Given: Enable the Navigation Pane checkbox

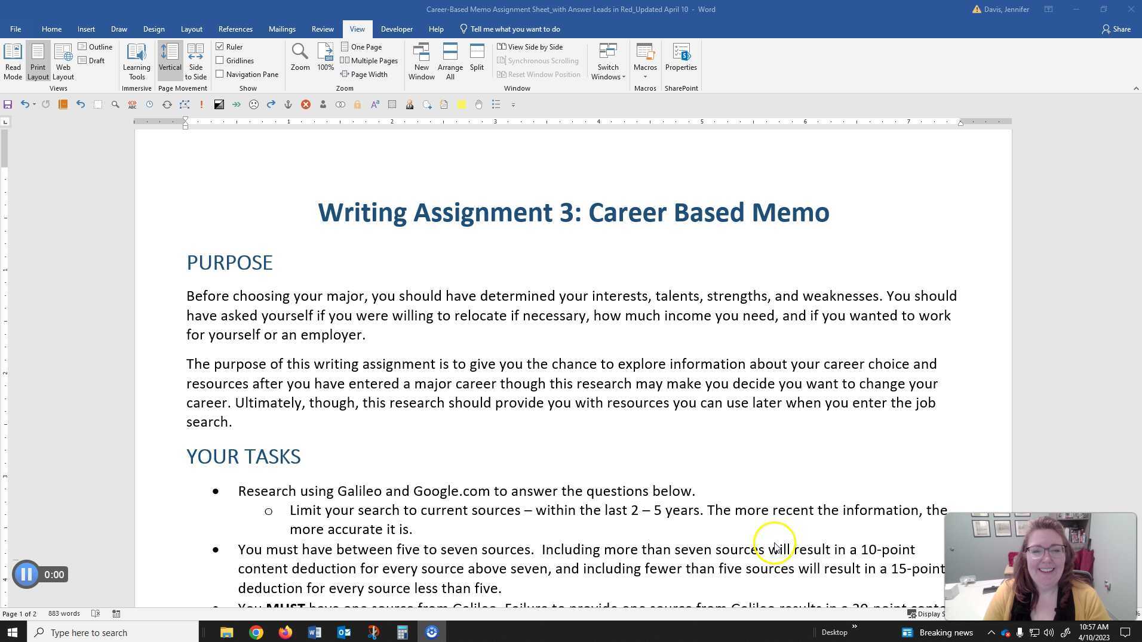Looking at the screenshot, I should tap(220, 74).
